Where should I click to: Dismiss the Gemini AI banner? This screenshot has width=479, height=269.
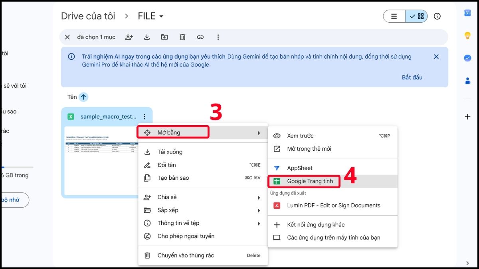coord(436,57)
